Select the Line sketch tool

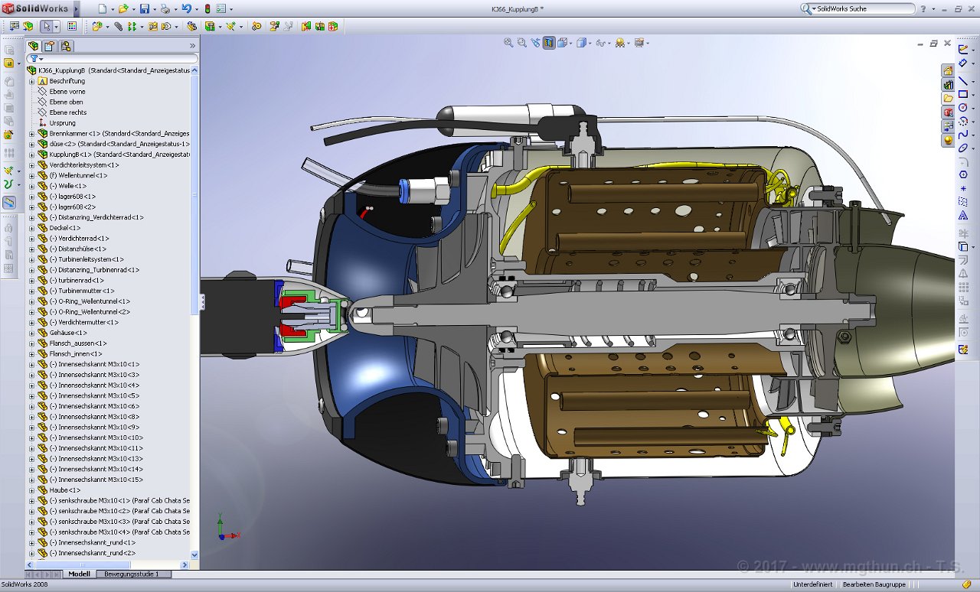point(963,81)
